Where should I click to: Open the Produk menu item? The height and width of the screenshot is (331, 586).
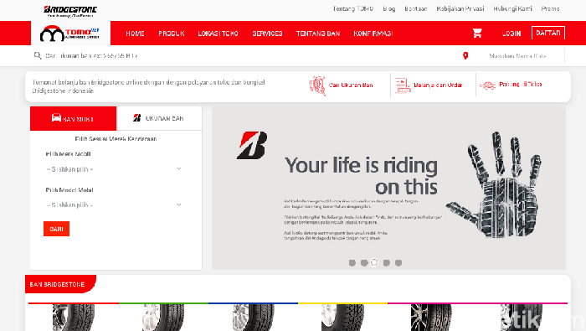pos(171,34)
